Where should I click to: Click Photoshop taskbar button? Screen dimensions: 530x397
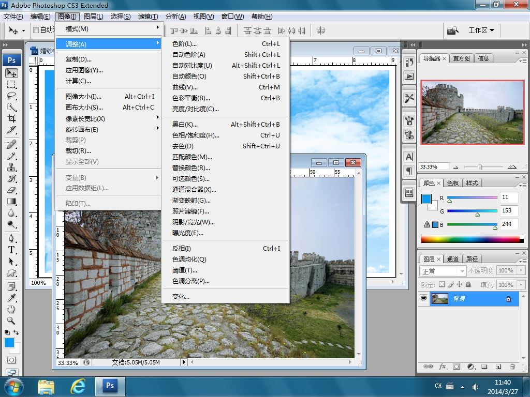pyautogui.click(x=110, y=387)
